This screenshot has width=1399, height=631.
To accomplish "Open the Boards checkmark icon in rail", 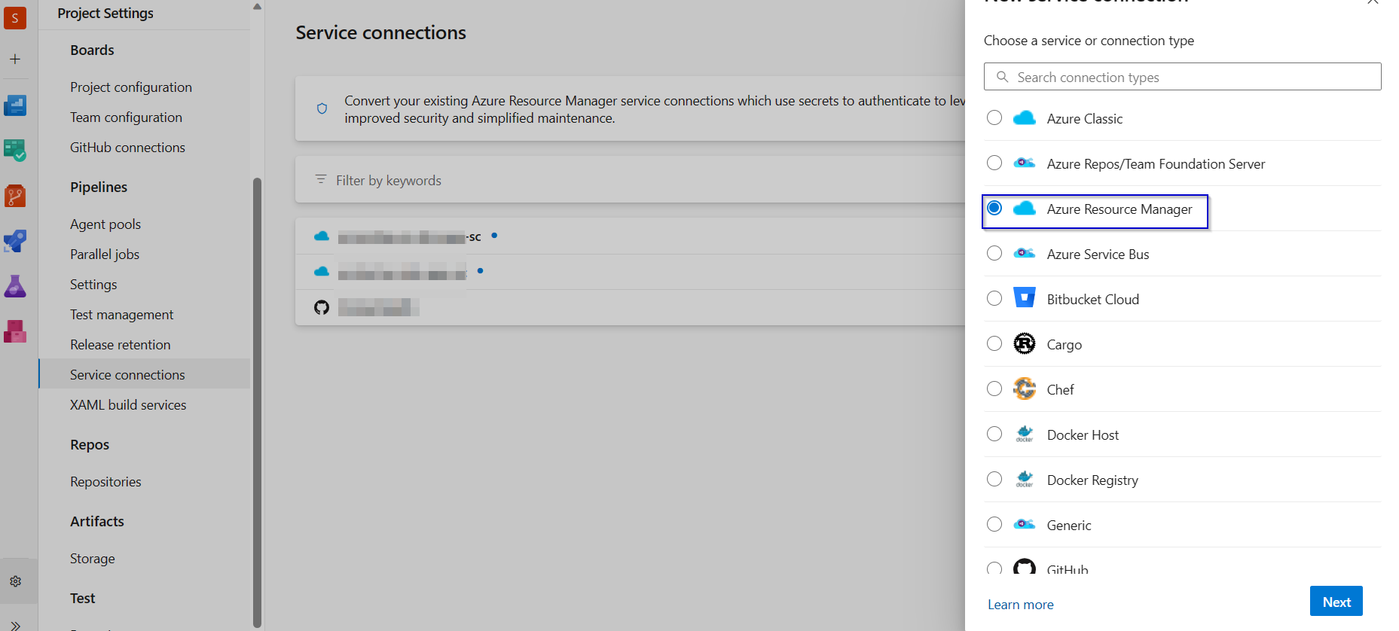I will tap(15, 151).
